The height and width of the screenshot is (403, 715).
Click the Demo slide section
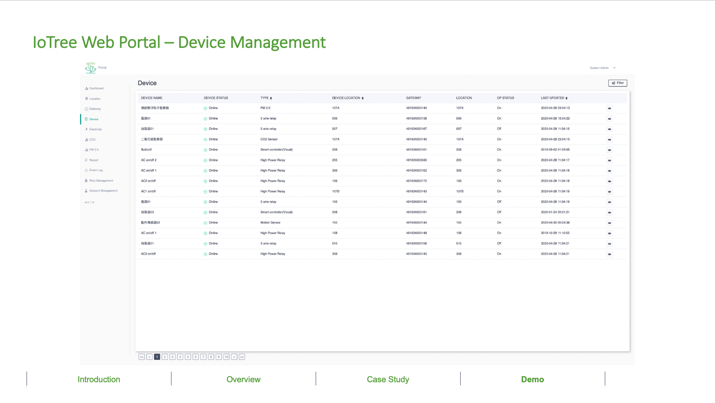click(x=533, y=380)
